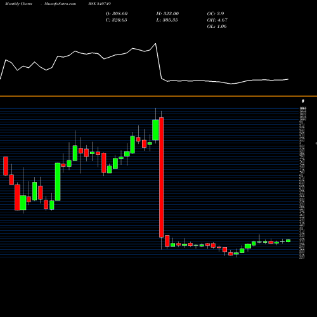Select the 'OH: 4.67' value
The image size is (317, 317).
217,20
